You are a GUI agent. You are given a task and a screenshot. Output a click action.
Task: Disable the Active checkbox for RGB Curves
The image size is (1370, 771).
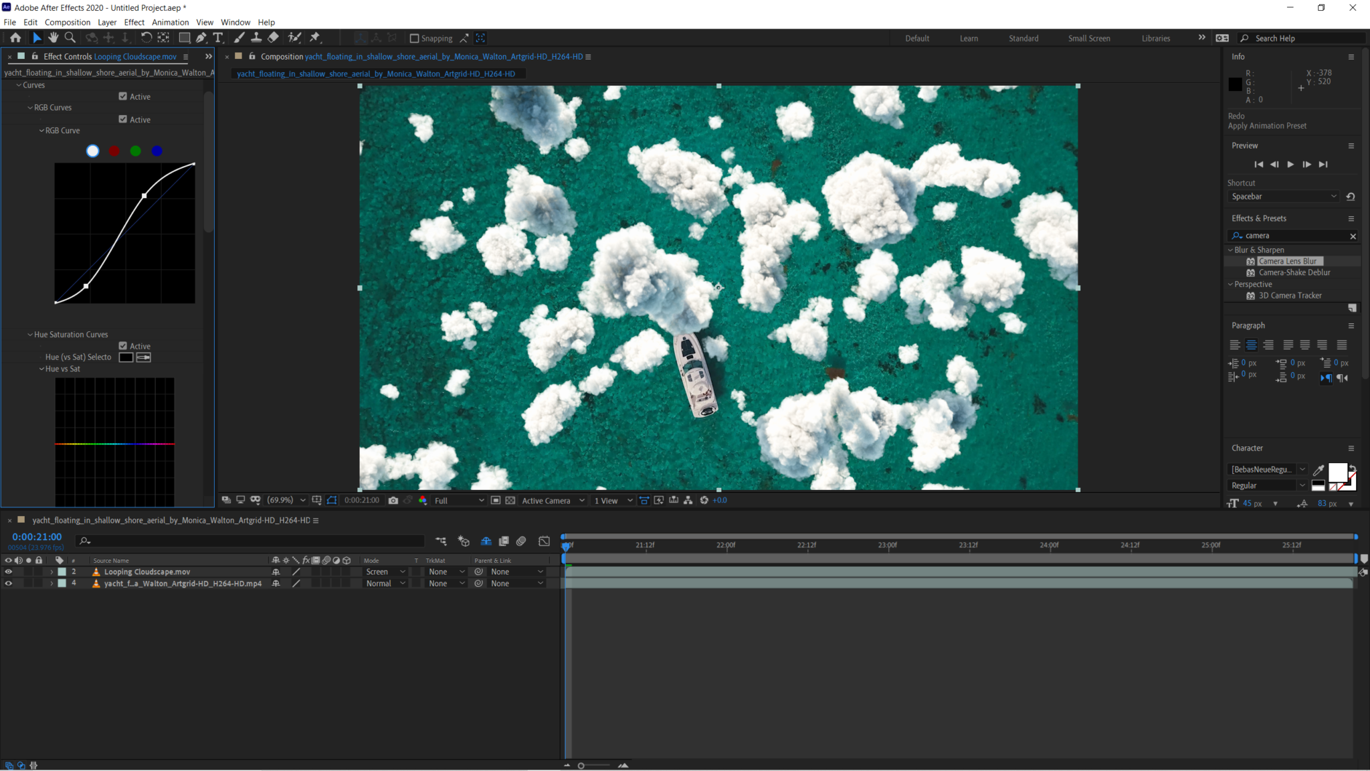(x=123, y=118)
